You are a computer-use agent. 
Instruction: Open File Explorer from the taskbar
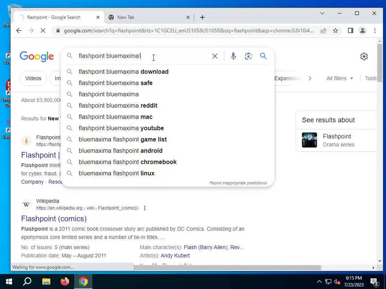(46, 281)
